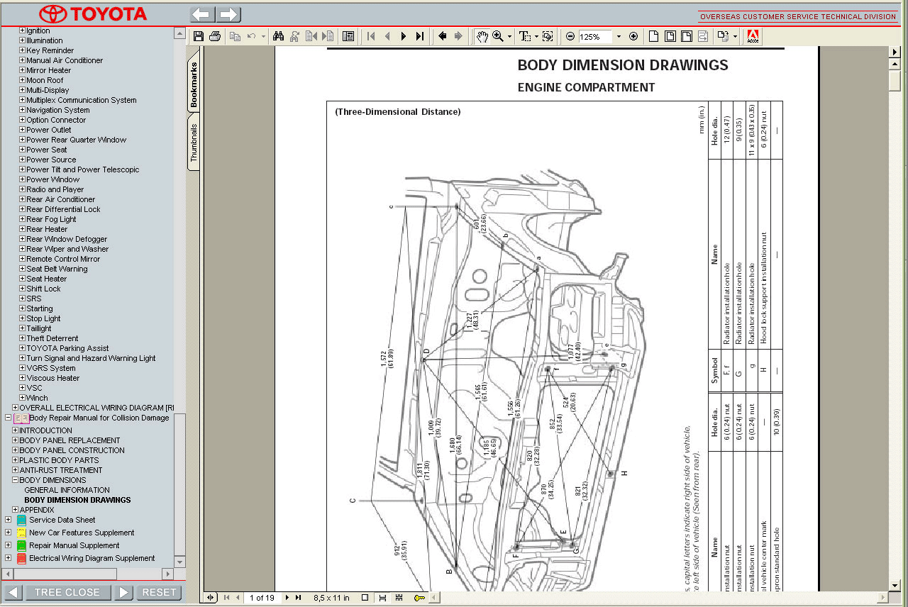Click the Save a copy floppy disk icon
The width and height of the screenshot is (908, 607).
point(199,36)
